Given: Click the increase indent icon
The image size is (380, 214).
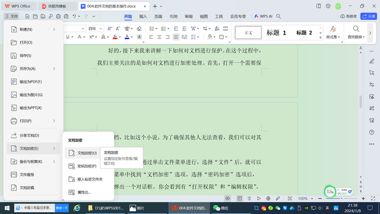Looking at the screenshot, I should 184,29.
